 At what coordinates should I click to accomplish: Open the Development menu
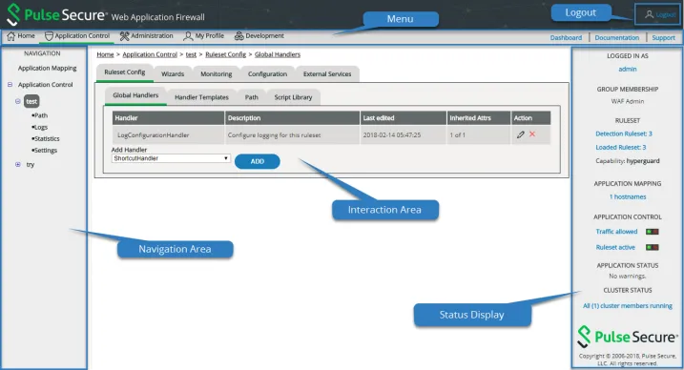tap(259, 36)
